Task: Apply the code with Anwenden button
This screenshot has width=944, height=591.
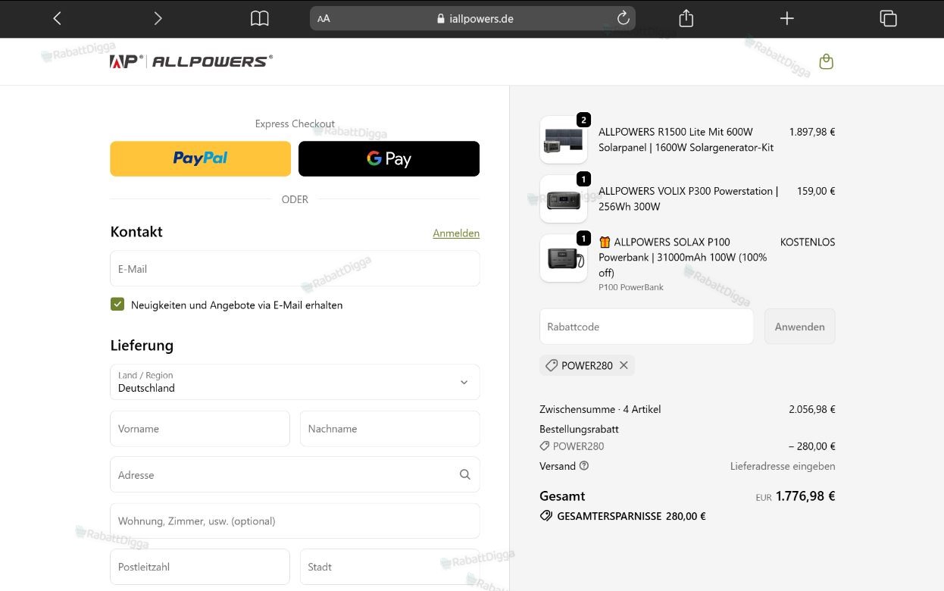Action: 799,327
